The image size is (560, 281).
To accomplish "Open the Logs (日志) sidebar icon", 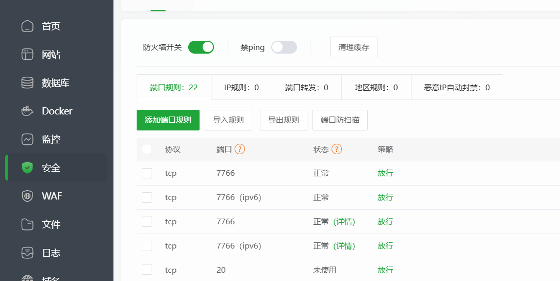I will tap(27, 253).
